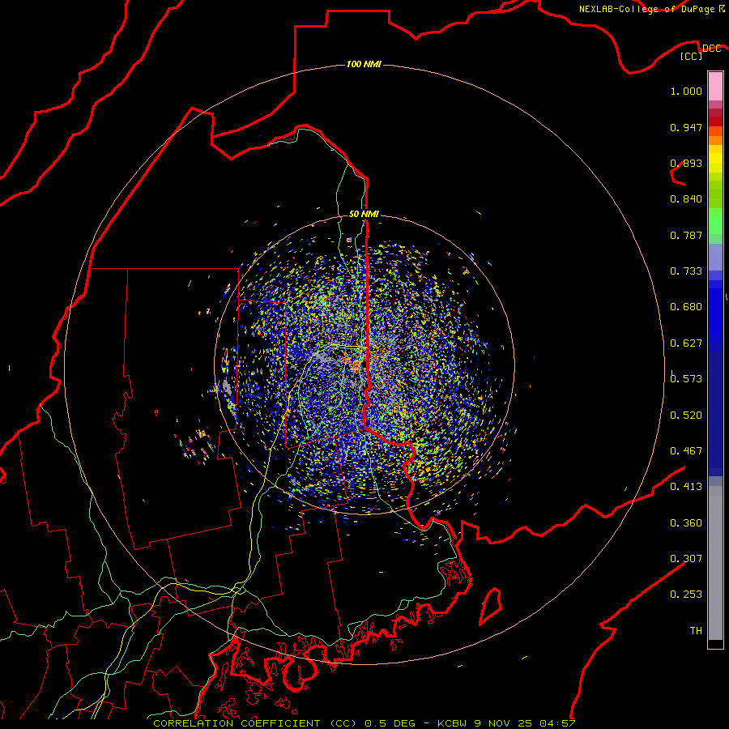Click the 9 NOV 25 date text
The height and width of the screenshot is (729, 729).
[x=504, y=723]
